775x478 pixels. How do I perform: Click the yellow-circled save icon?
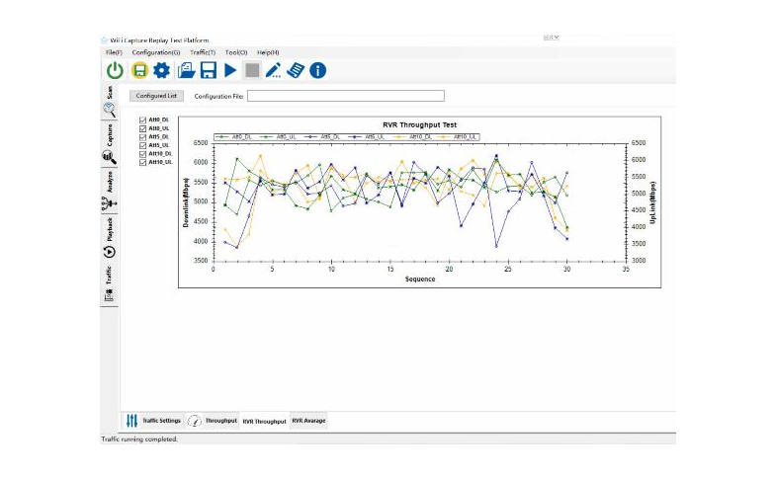139,70
